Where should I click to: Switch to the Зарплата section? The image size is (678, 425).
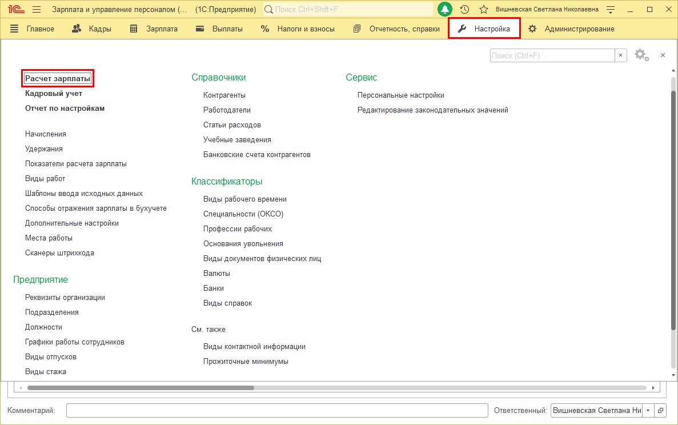[x=154, y=29]
